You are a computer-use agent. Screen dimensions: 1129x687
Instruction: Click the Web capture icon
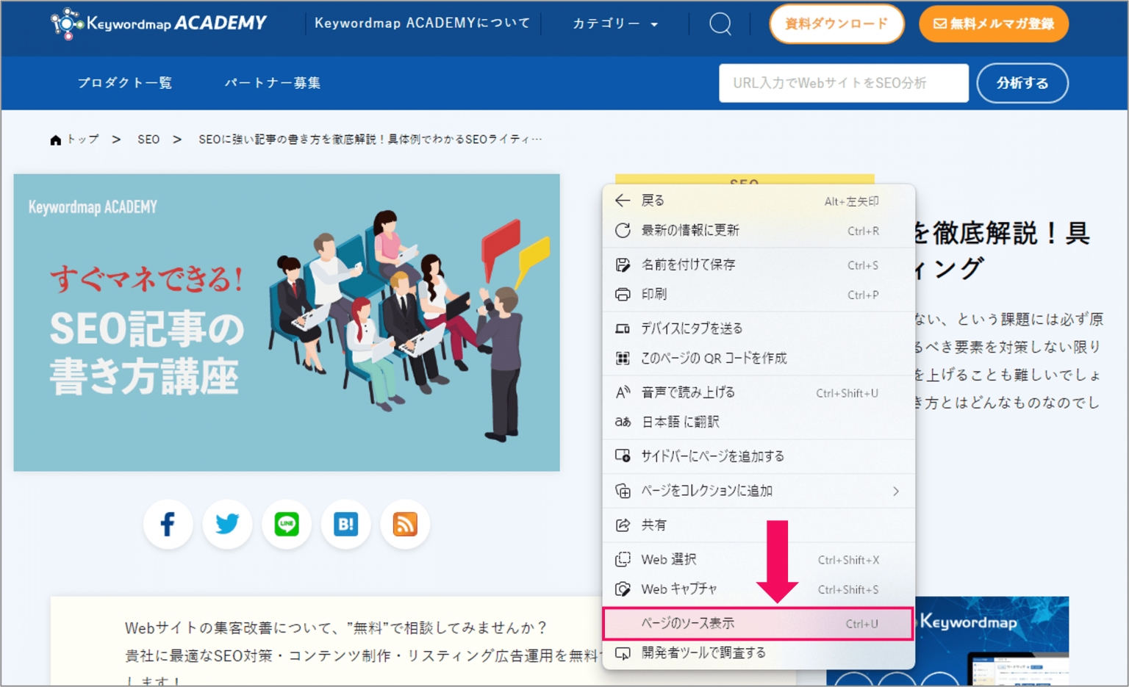click(x=623, y=589)
